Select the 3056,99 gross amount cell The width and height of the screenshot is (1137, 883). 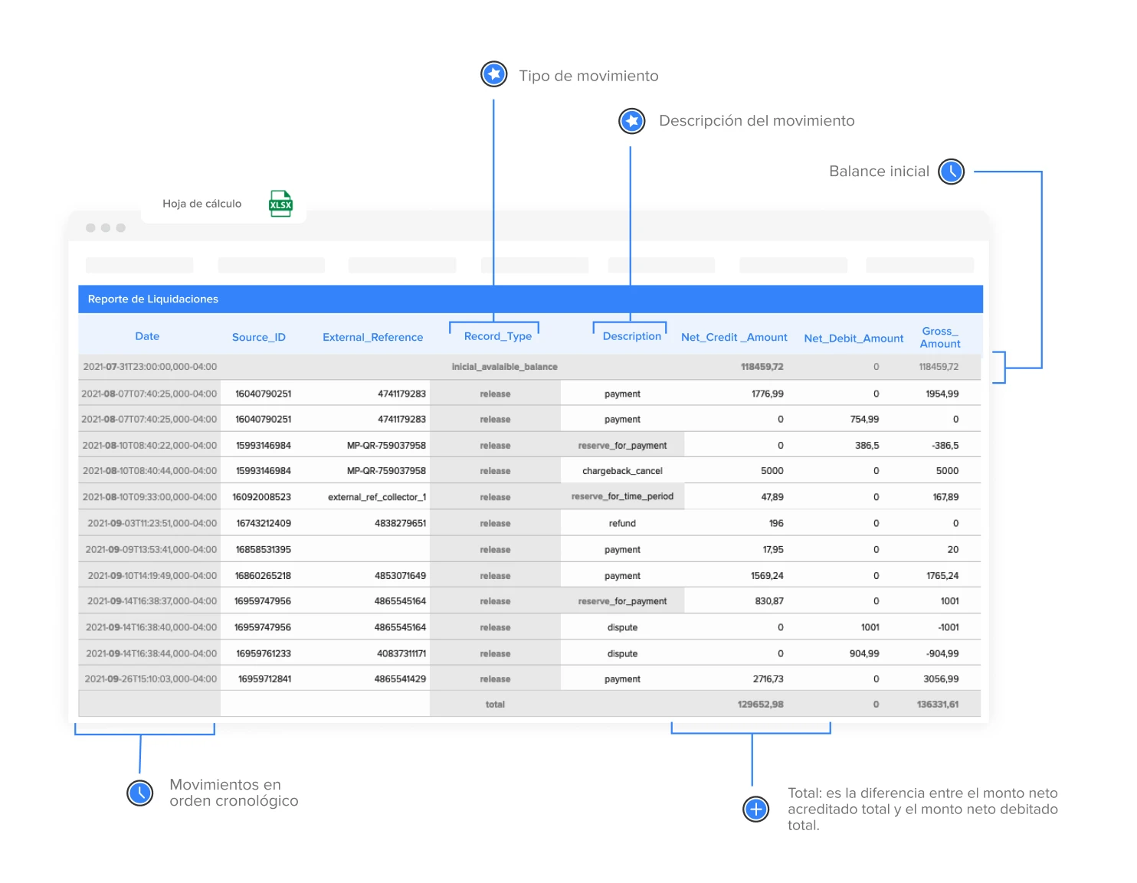point(942,679)
